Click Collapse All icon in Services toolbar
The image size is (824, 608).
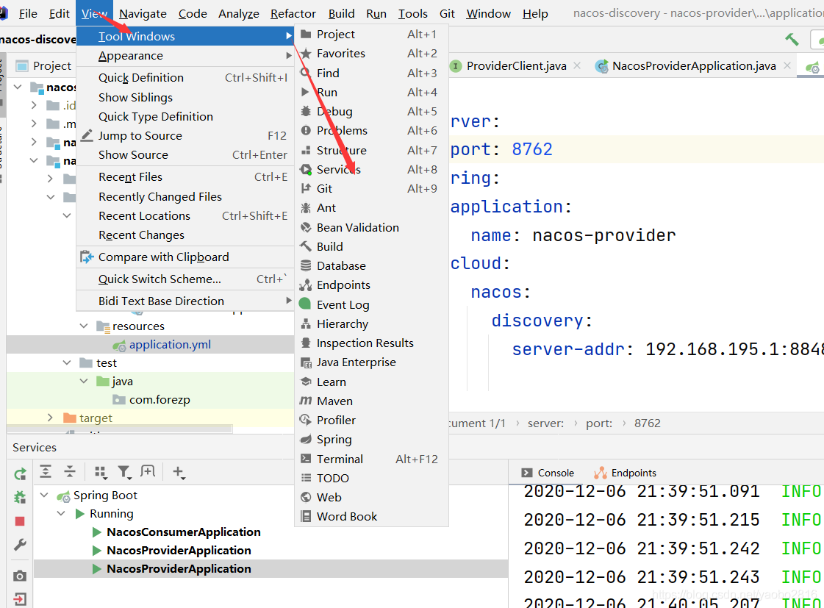point(69,472)
